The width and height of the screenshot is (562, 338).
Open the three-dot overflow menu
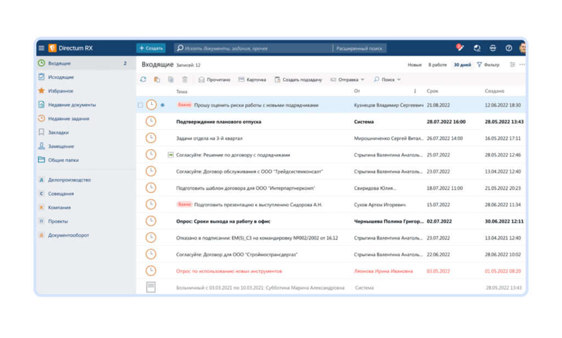point(521,65)
